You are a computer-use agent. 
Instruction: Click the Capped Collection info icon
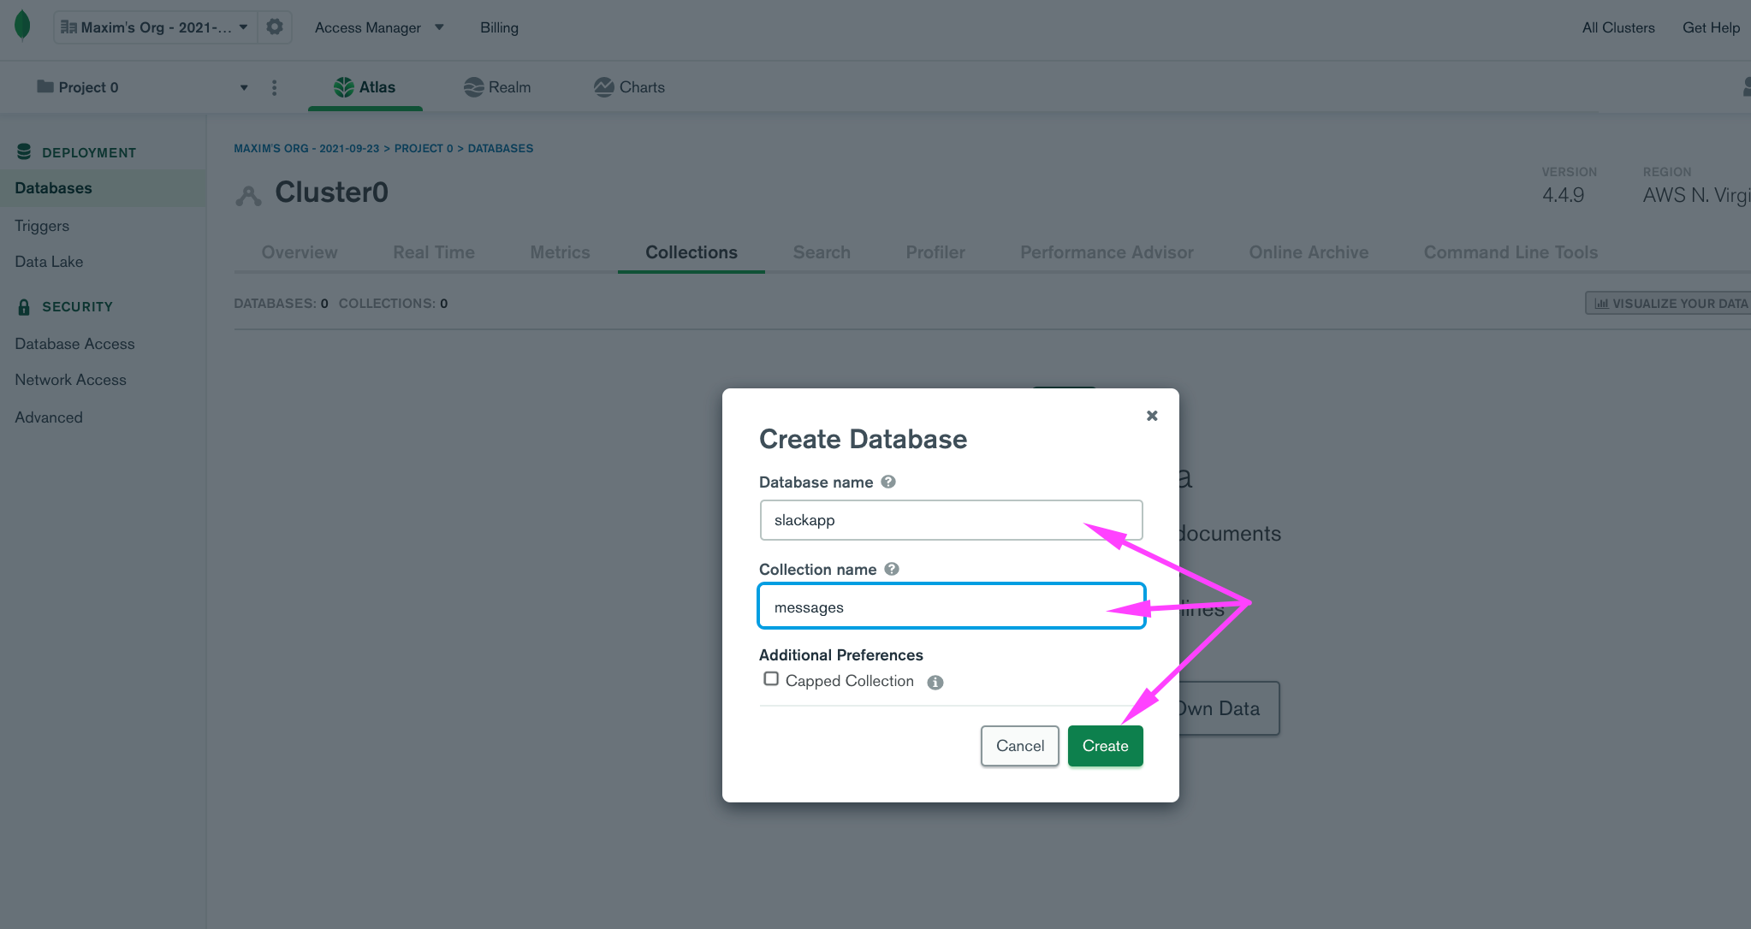(935, 682)
